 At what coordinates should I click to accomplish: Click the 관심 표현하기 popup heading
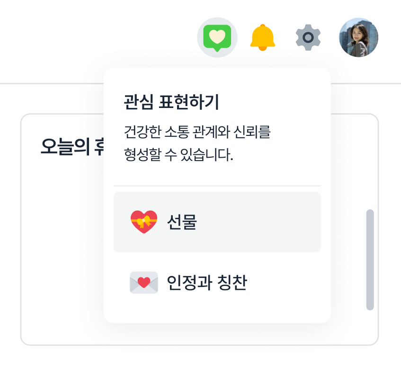pyautogui.click(x=171, y=102)
